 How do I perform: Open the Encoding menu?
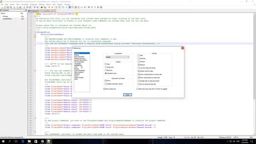pyautogui.click(x=25, y=4)
